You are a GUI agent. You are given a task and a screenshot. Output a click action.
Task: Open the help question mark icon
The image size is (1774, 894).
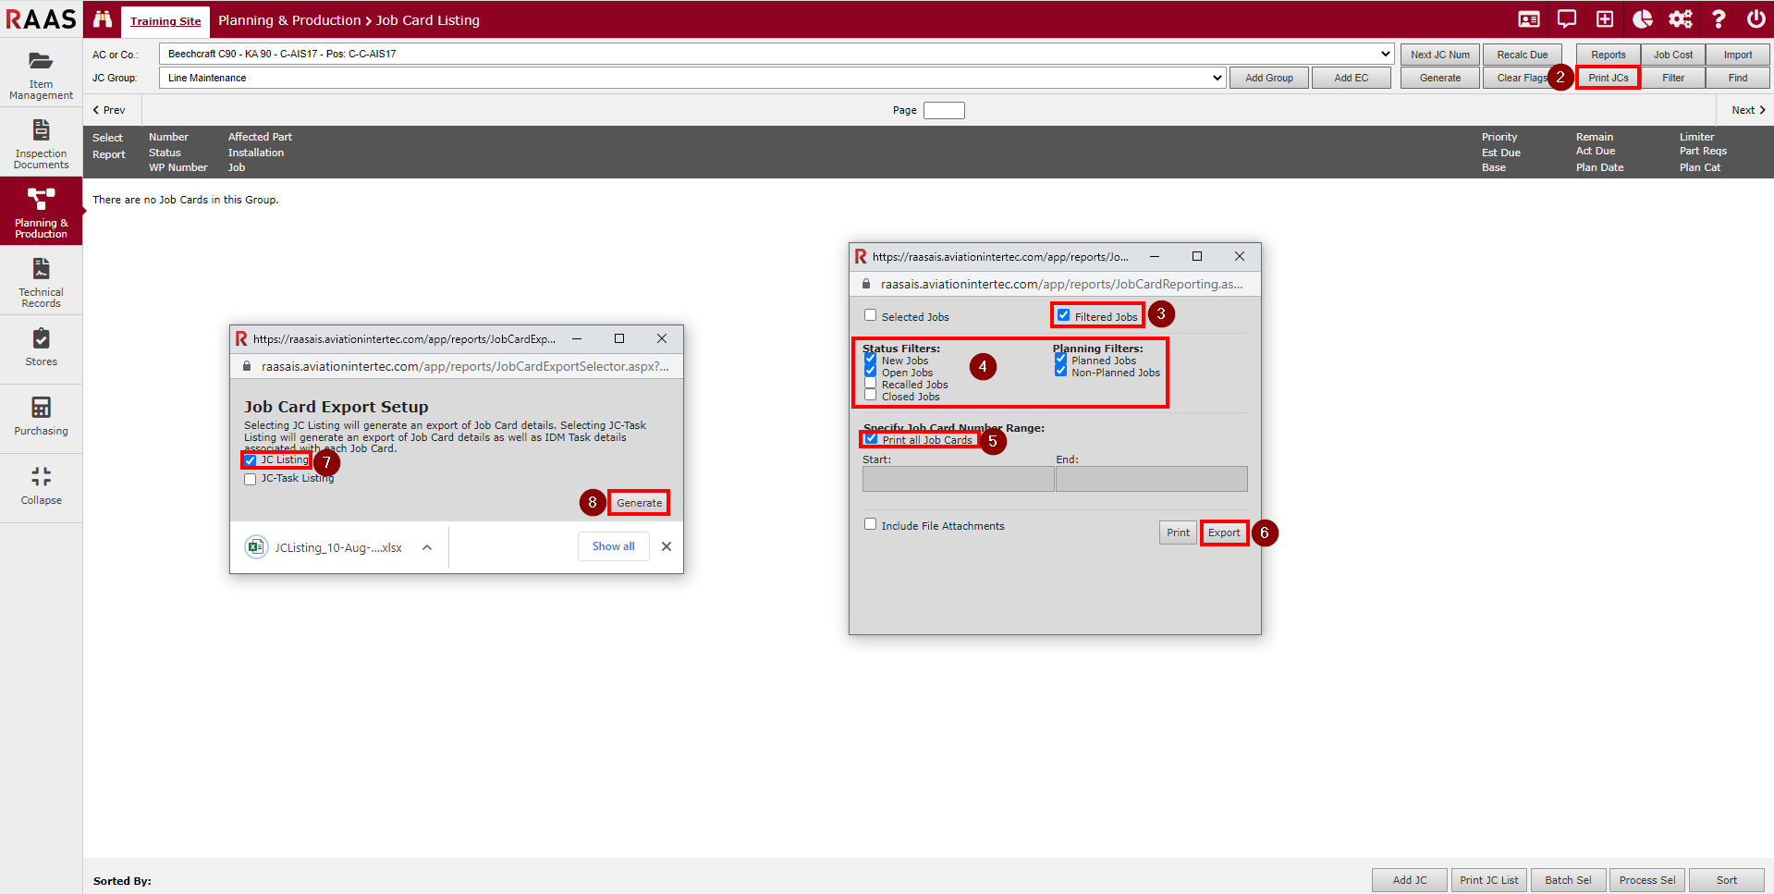1719,19
